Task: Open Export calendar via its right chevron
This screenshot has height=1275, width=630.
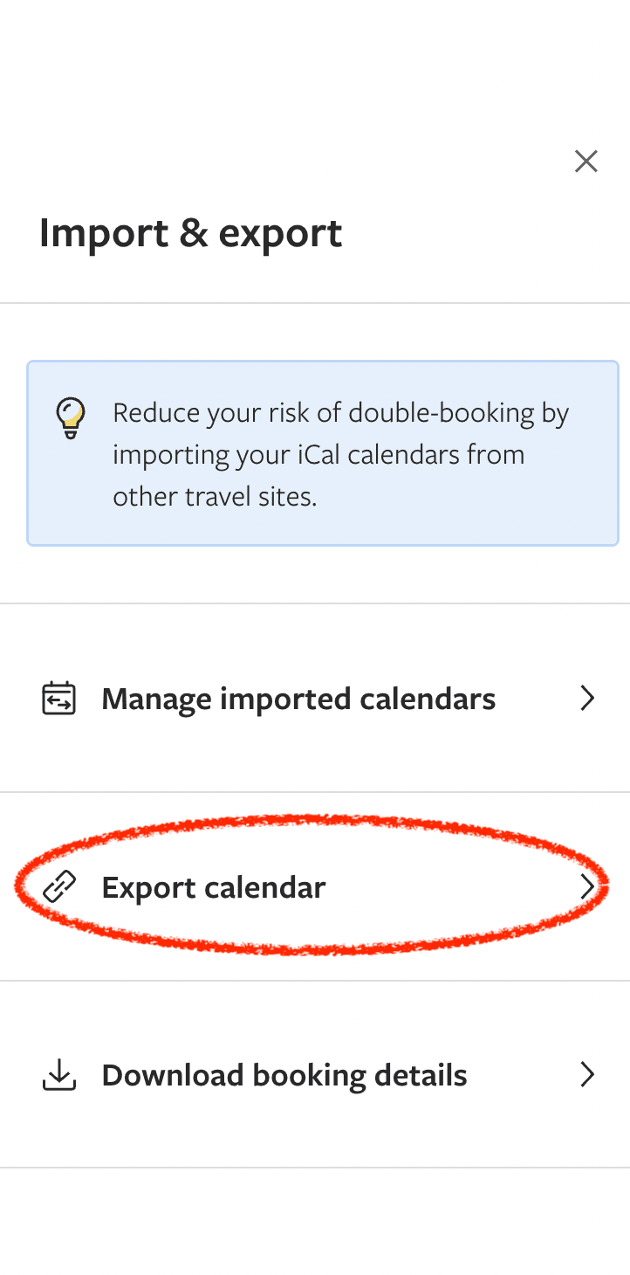Action: click(587, 886)
